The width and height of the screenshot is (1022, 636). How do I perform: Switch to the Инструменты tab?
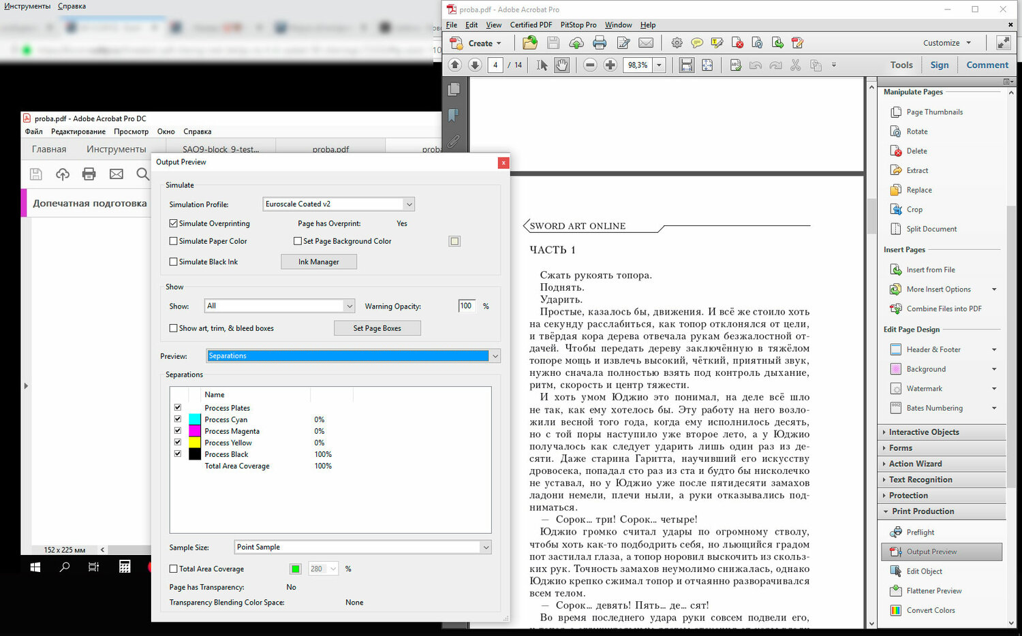[x=116, y=149]
